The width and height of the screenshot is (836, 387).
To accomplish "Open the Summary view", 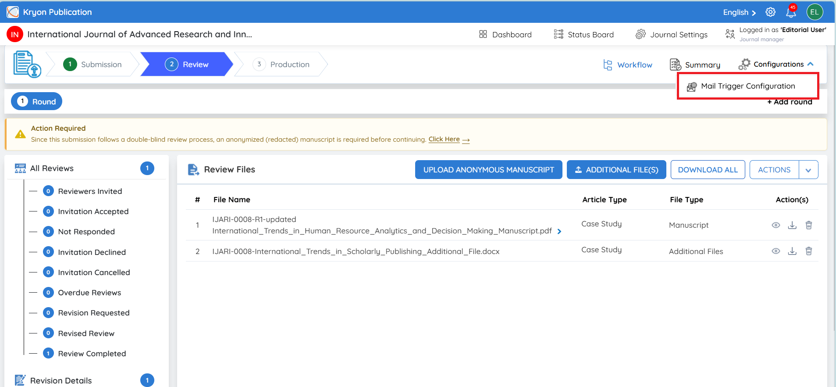I will (695, 64).
